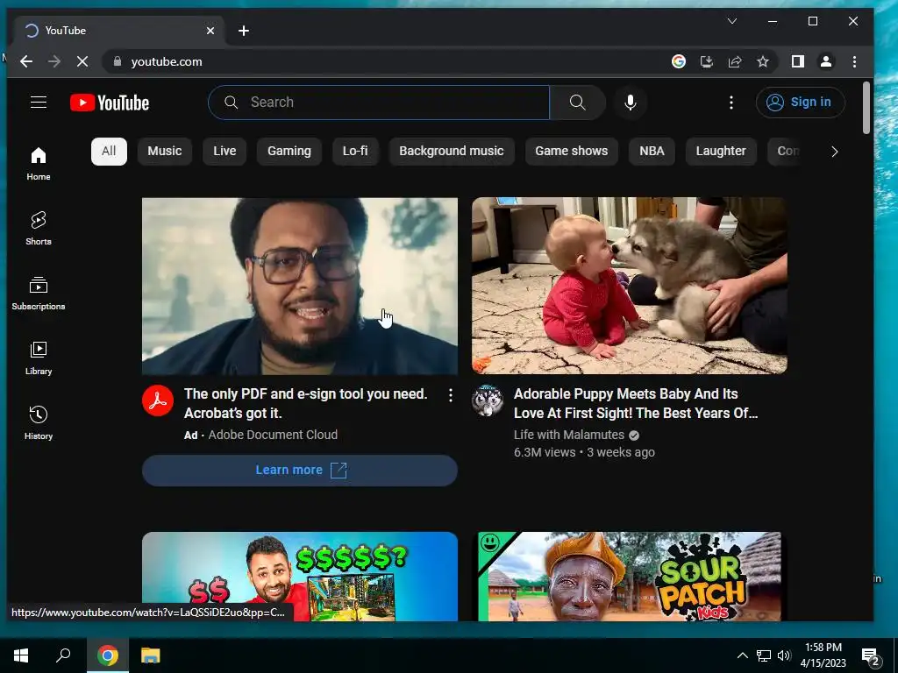Open Shorts in the sidebar
The image size is (898, 673).
(x=39, y=229)
